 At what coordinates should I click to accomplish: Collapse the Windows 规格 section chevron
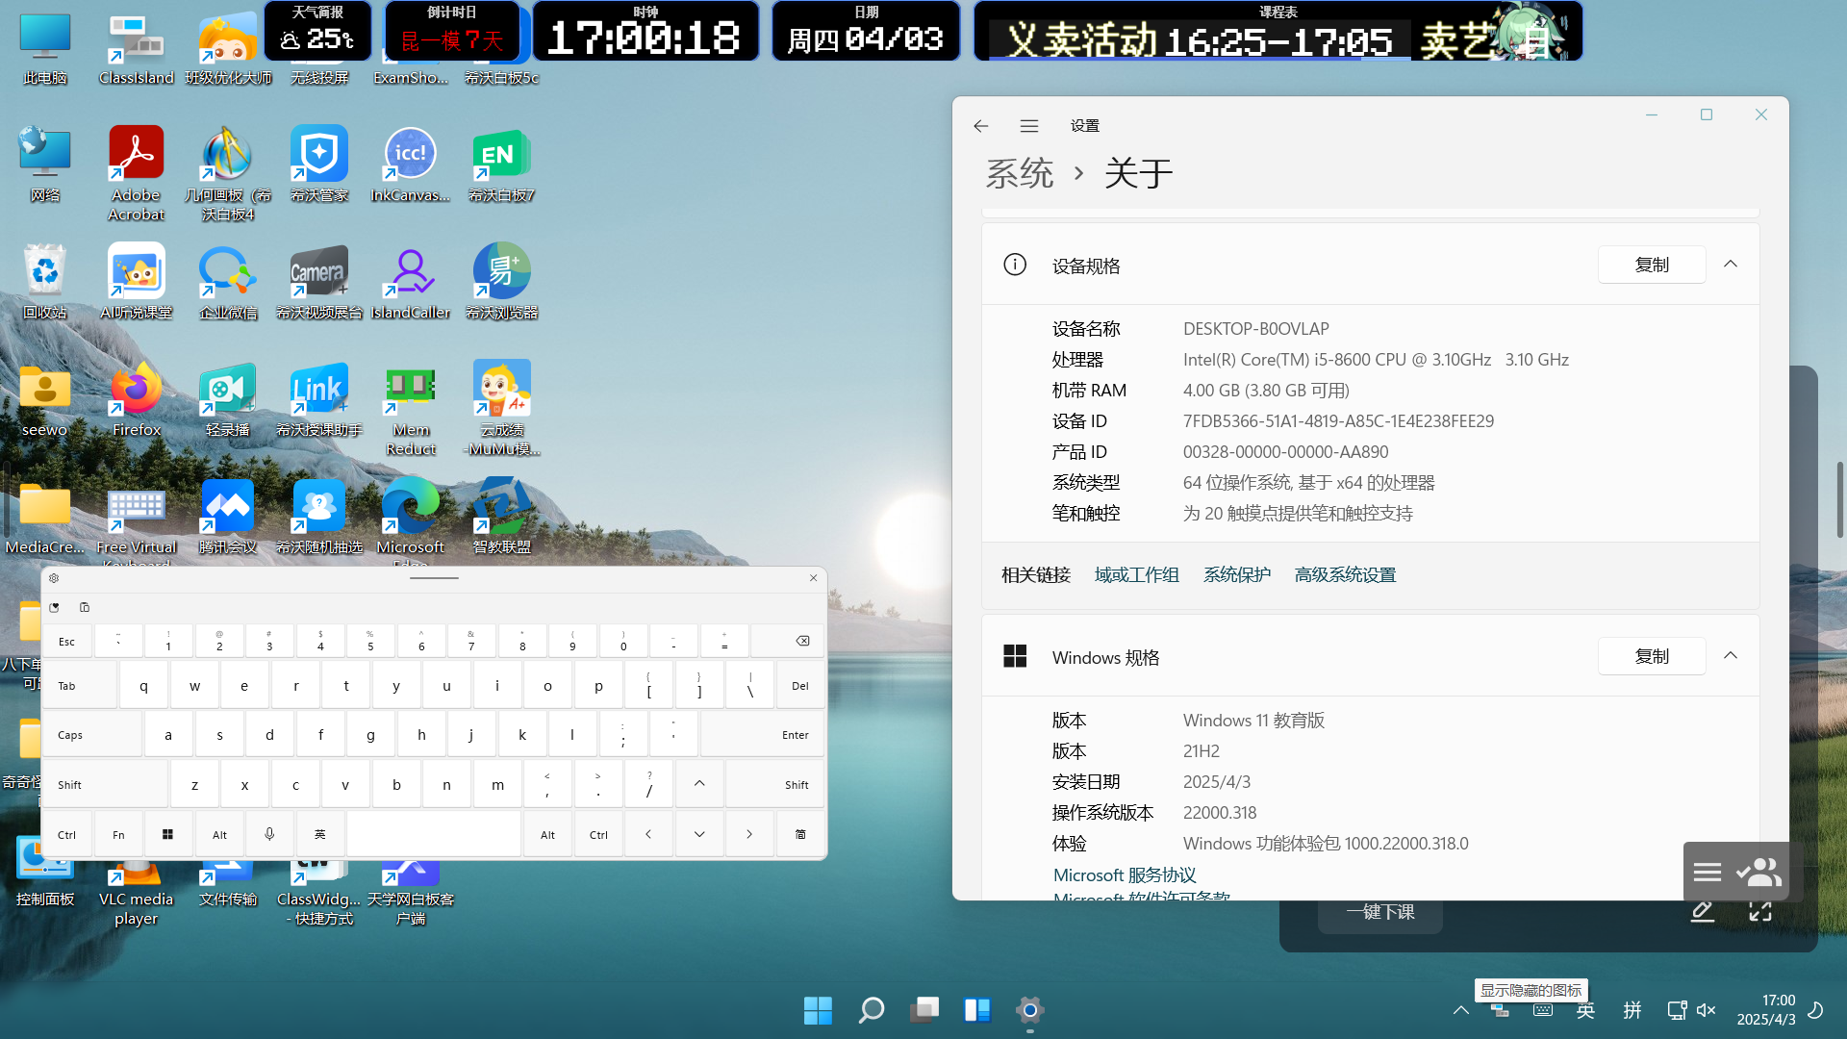coord(1731,656)
